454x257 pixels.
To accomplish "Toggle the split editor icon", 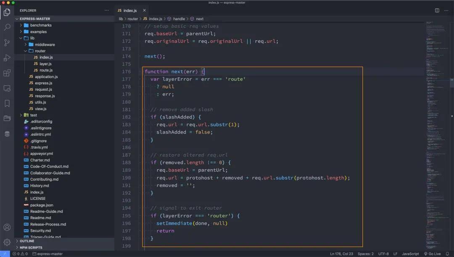I will point(437,10).
